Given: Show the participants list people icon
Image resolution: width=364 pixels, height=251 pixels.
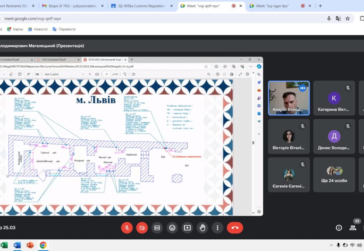Looking at the screenshot, I should pos(353,228).
